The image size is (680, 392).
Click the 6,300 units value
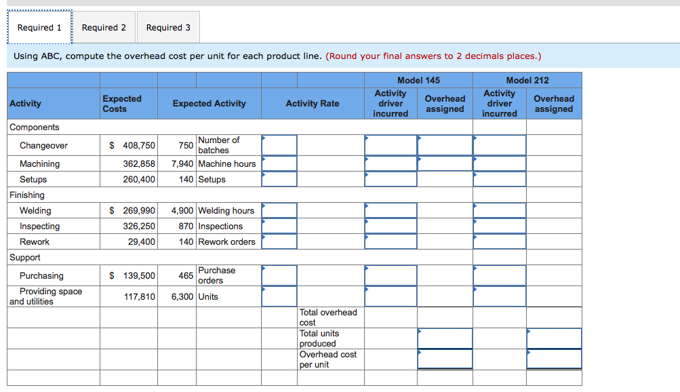coord(182,296)
